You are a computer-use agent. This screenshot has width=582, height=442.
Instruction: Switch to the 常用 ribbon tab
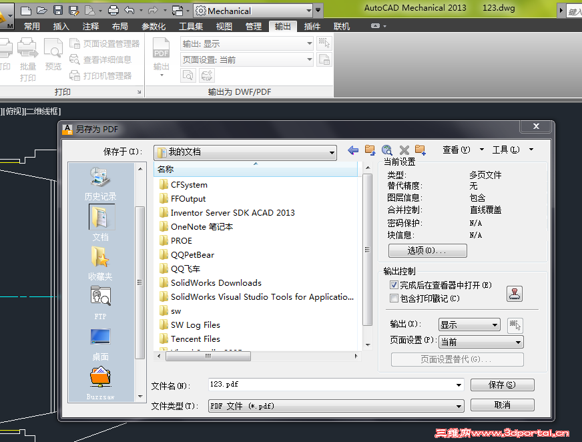pyautogui.click(x=31, y=26)
